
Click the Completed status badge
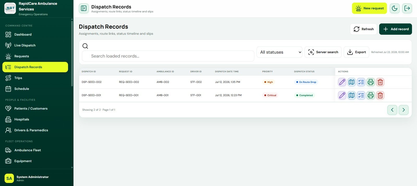[304, 95]
